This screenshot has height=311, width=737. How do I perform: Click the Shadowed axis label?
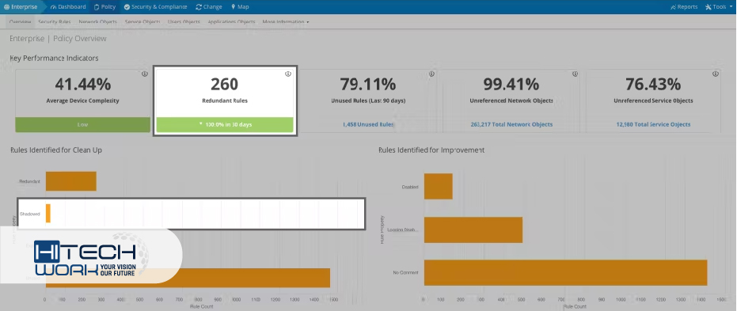pyautogui.click(x=29, y=214)
